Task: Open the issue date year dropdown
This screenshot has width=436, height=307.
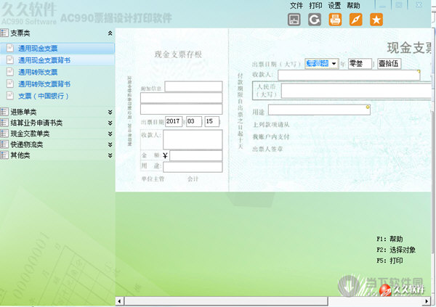Action: (334, 63)
